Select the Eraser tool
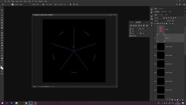This screenshot has height=105, width=186. point(2,38)
